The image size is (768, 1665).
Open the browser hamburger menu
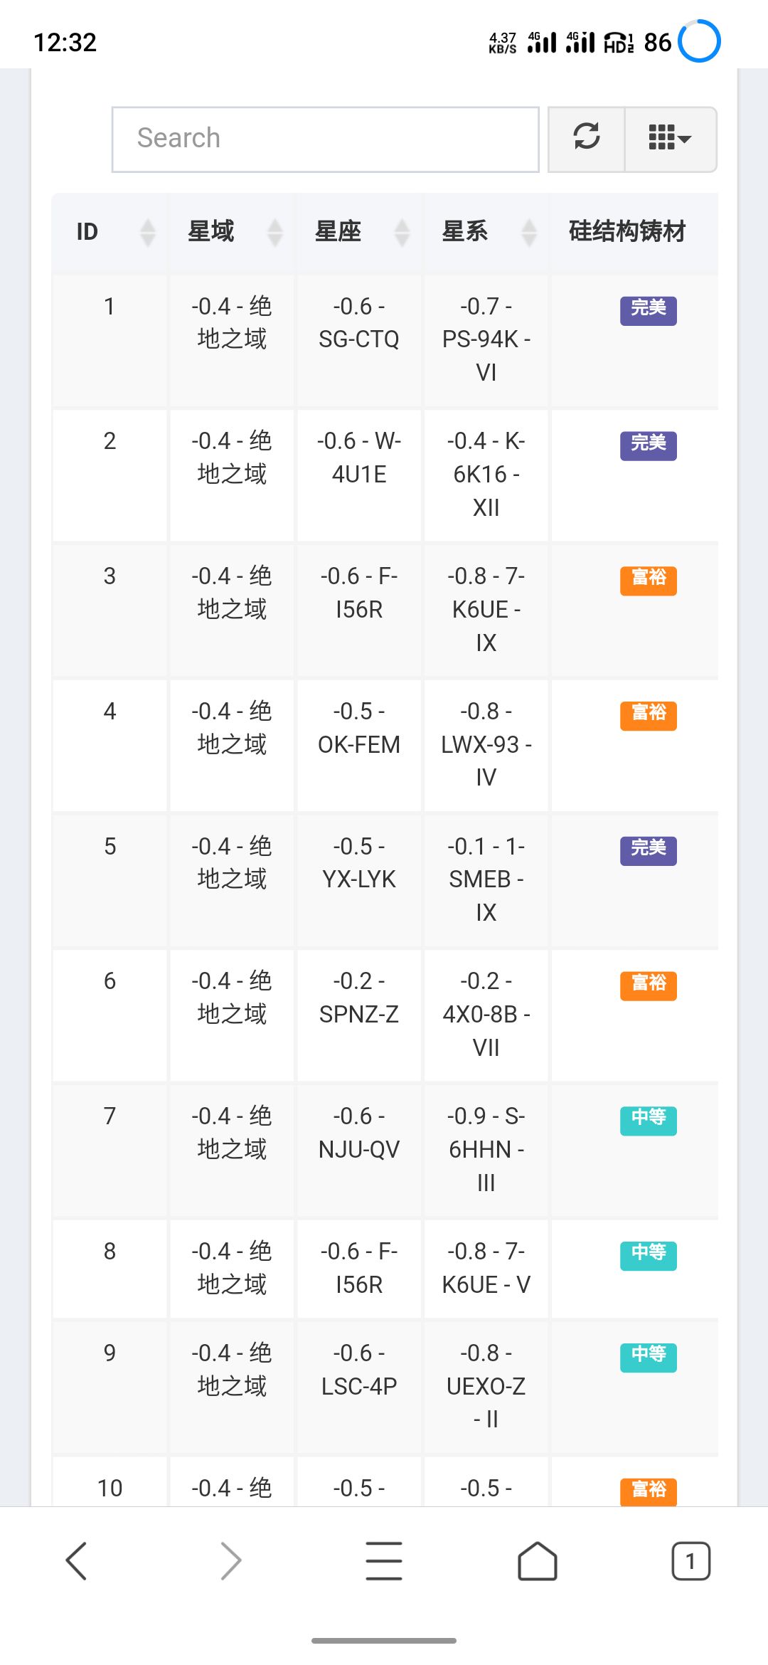click(x=384, y=1560)
